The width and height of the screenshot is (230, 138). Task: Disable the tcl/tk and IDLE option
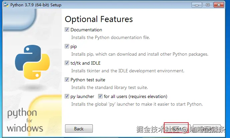click(x=67, y=63)
